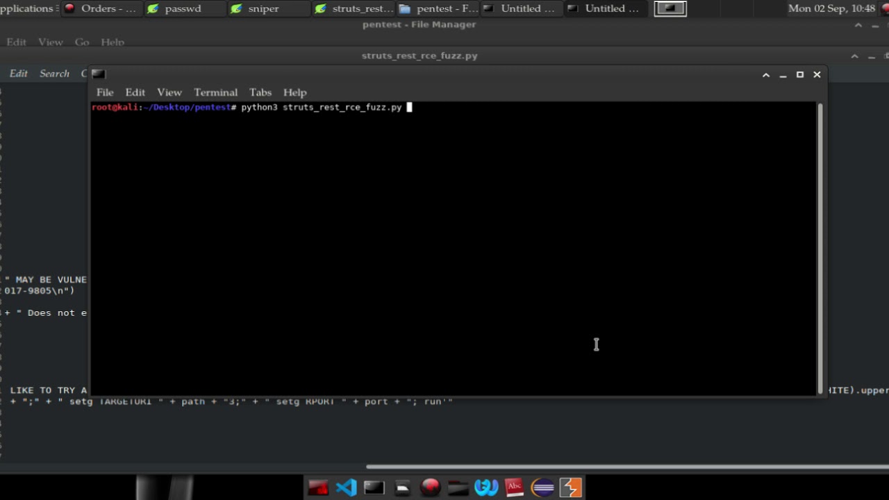
Task: Open the Help menu of the File Manager window
Action: 113,42
